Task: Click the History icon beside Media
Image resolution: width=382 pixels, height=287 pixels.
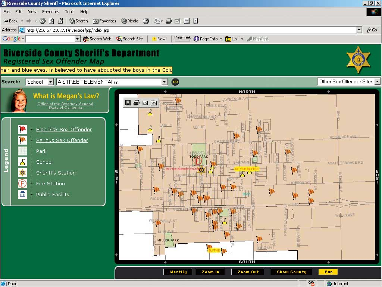Action: point(146,21)
